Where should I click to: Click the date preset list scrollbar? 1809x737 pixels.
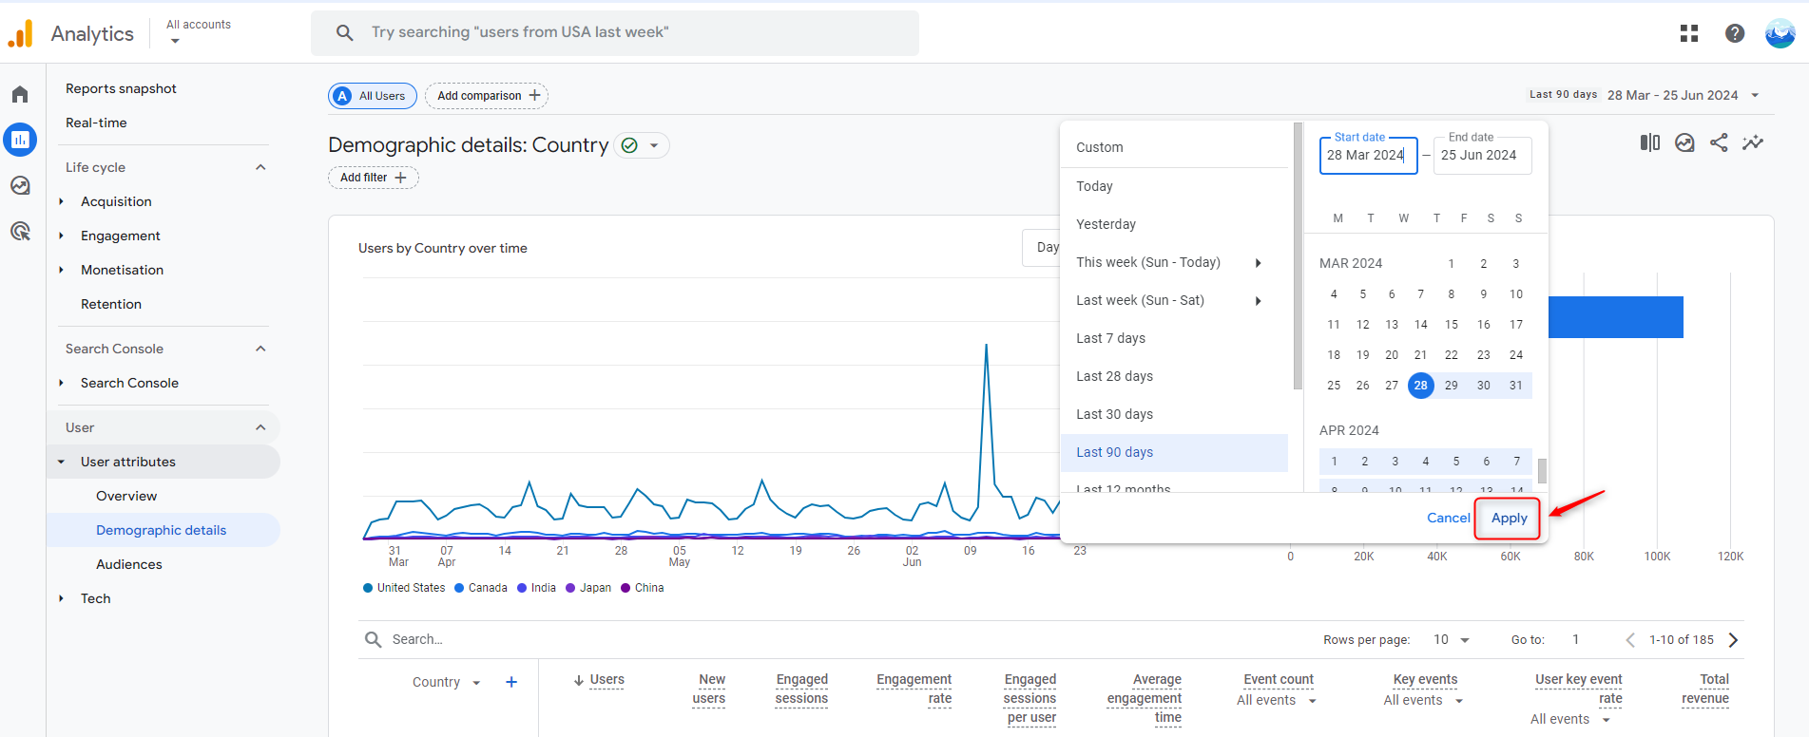(x=1298, y=256)
